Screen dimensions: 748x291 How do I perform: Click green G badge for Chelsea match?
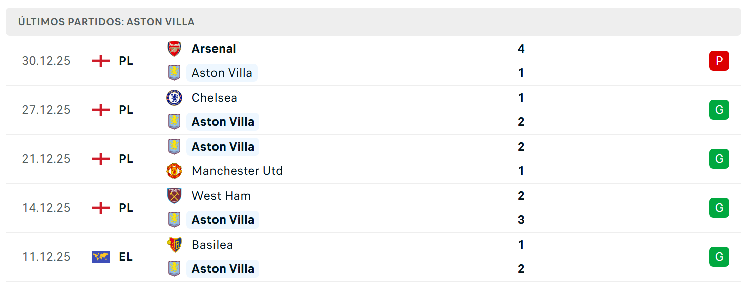[x=719, y=110]
